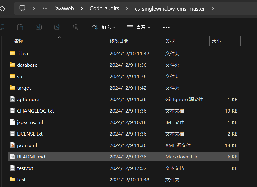Click the README.md file name
The height and width of the screenshot is (187, 257).
click(x=31, y=157)
